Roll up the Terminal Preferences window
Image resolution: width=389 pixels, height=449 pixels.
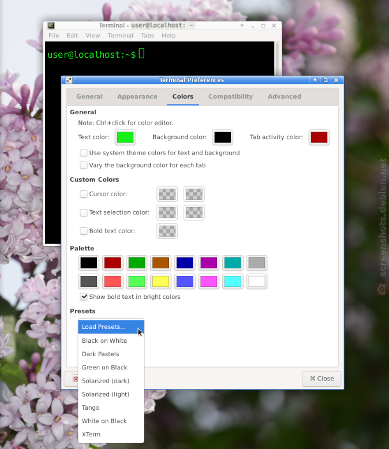315,80
